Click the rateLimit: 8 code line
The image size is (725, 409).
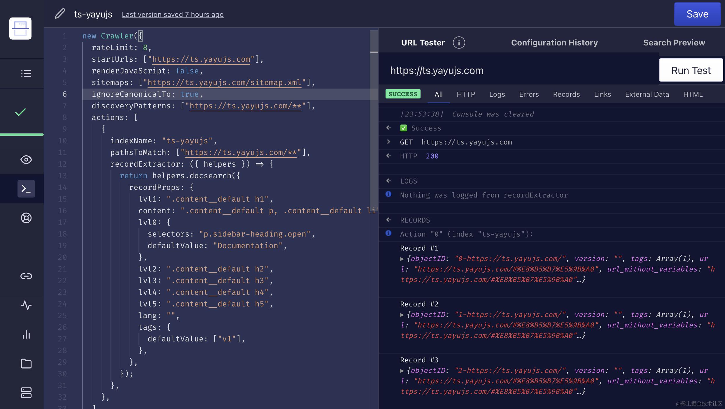click(121, 47)
